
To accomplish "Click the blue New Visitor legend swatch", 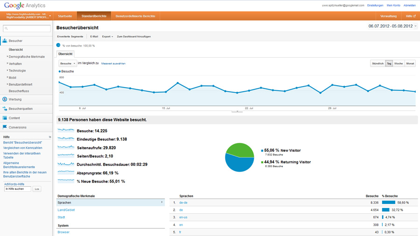I will [262, 150].
